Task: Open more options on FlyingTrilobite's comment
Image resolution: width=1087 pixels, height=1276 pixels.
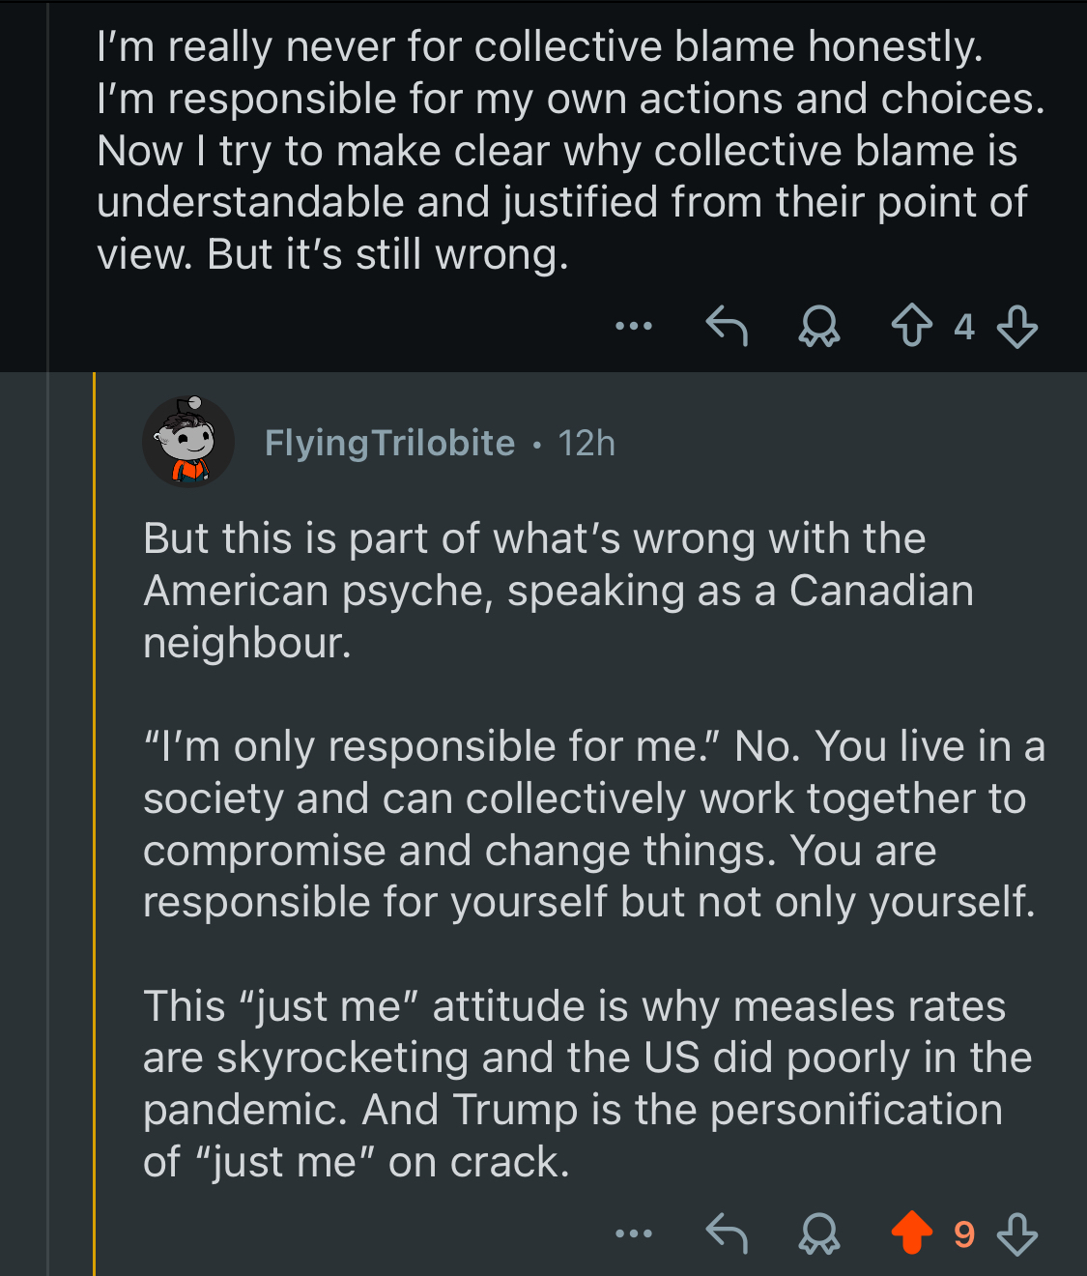Action: tap(634, 1233)
